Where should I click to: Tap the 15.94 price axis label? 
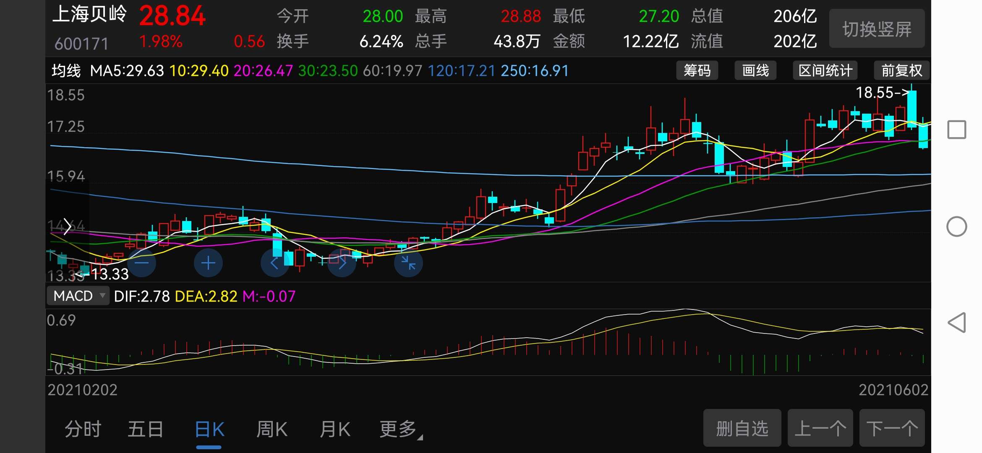(x=66, y=176)
